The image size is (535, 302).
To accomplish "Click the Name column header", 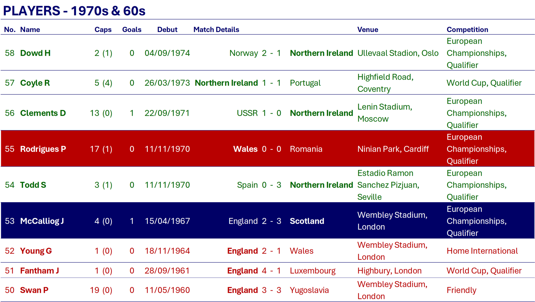I will pyautogui.click(x=30, y=30).
